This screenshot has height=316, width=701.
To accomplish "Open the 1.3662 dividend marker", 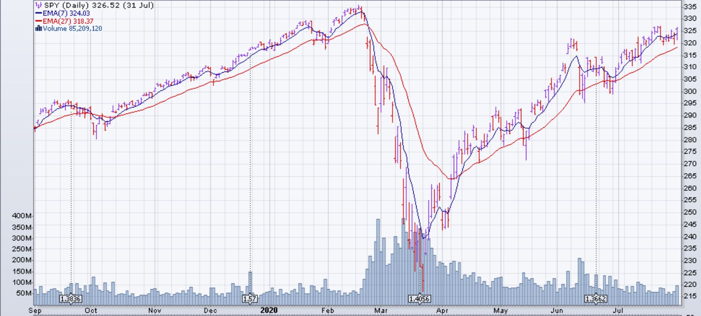I will point(596,299).
